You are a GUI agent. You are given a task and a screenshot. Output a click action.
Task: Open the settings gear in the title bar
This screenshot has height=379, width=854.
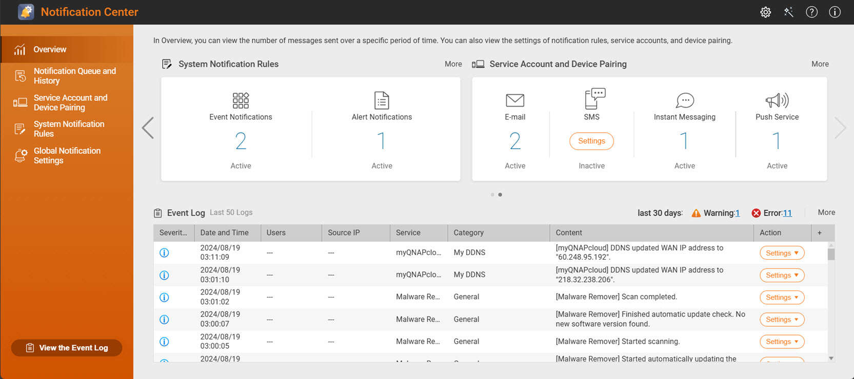click(765, 12)
